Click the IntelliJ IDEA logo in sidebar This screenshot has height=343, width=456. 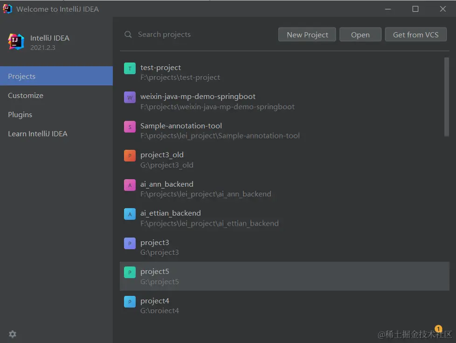coord(16,42)
